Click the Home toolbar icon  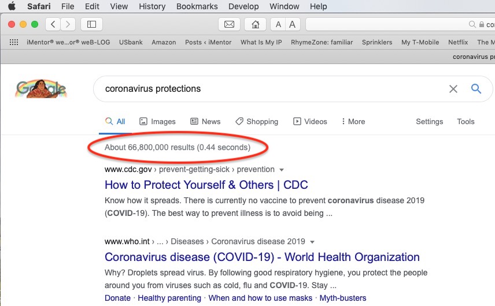[x=255, y=24]
